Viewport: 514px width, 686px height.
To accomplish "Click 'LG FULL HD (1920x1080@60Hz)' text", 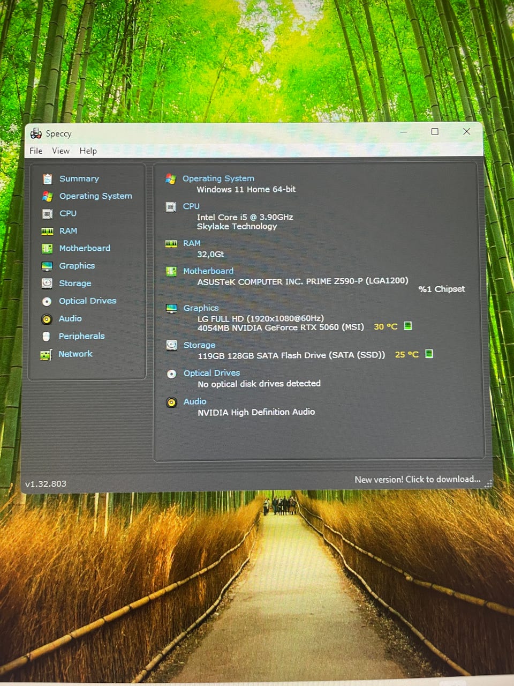I will [261, 318].
